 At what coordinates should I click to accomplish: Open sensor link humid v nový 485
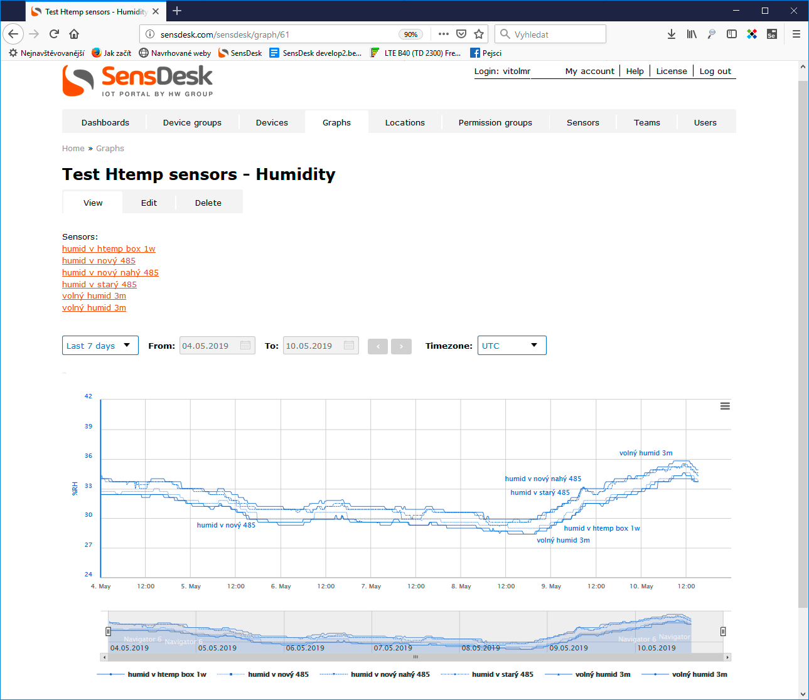[99, 261]
